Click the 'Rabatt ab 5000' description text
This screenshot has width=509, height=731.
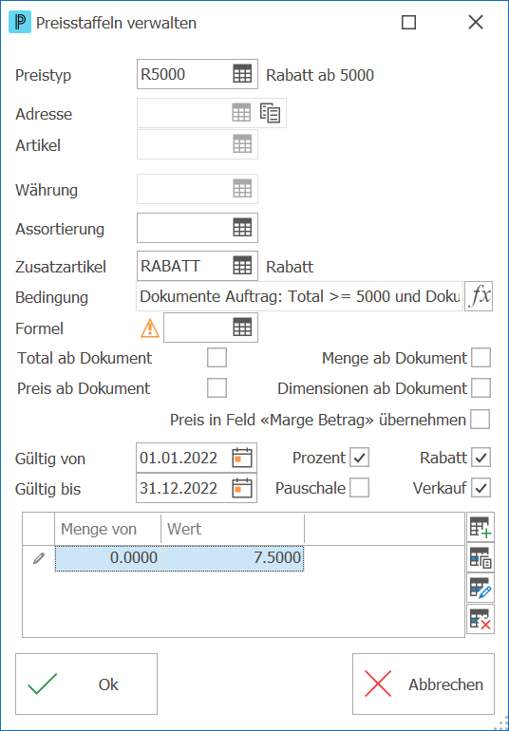(x=320, y=75)
